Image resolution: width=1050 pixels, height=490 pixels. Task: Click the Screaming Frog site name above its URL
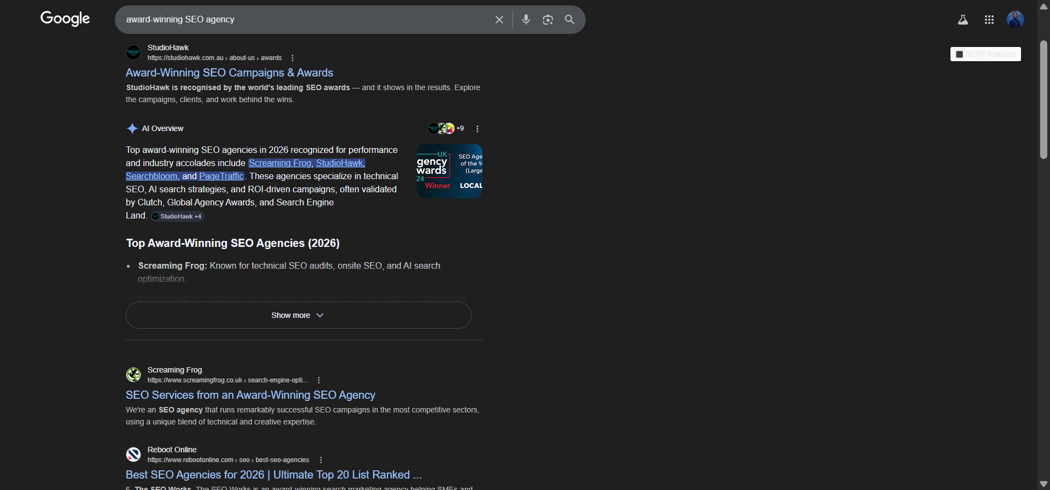[174, 370]
